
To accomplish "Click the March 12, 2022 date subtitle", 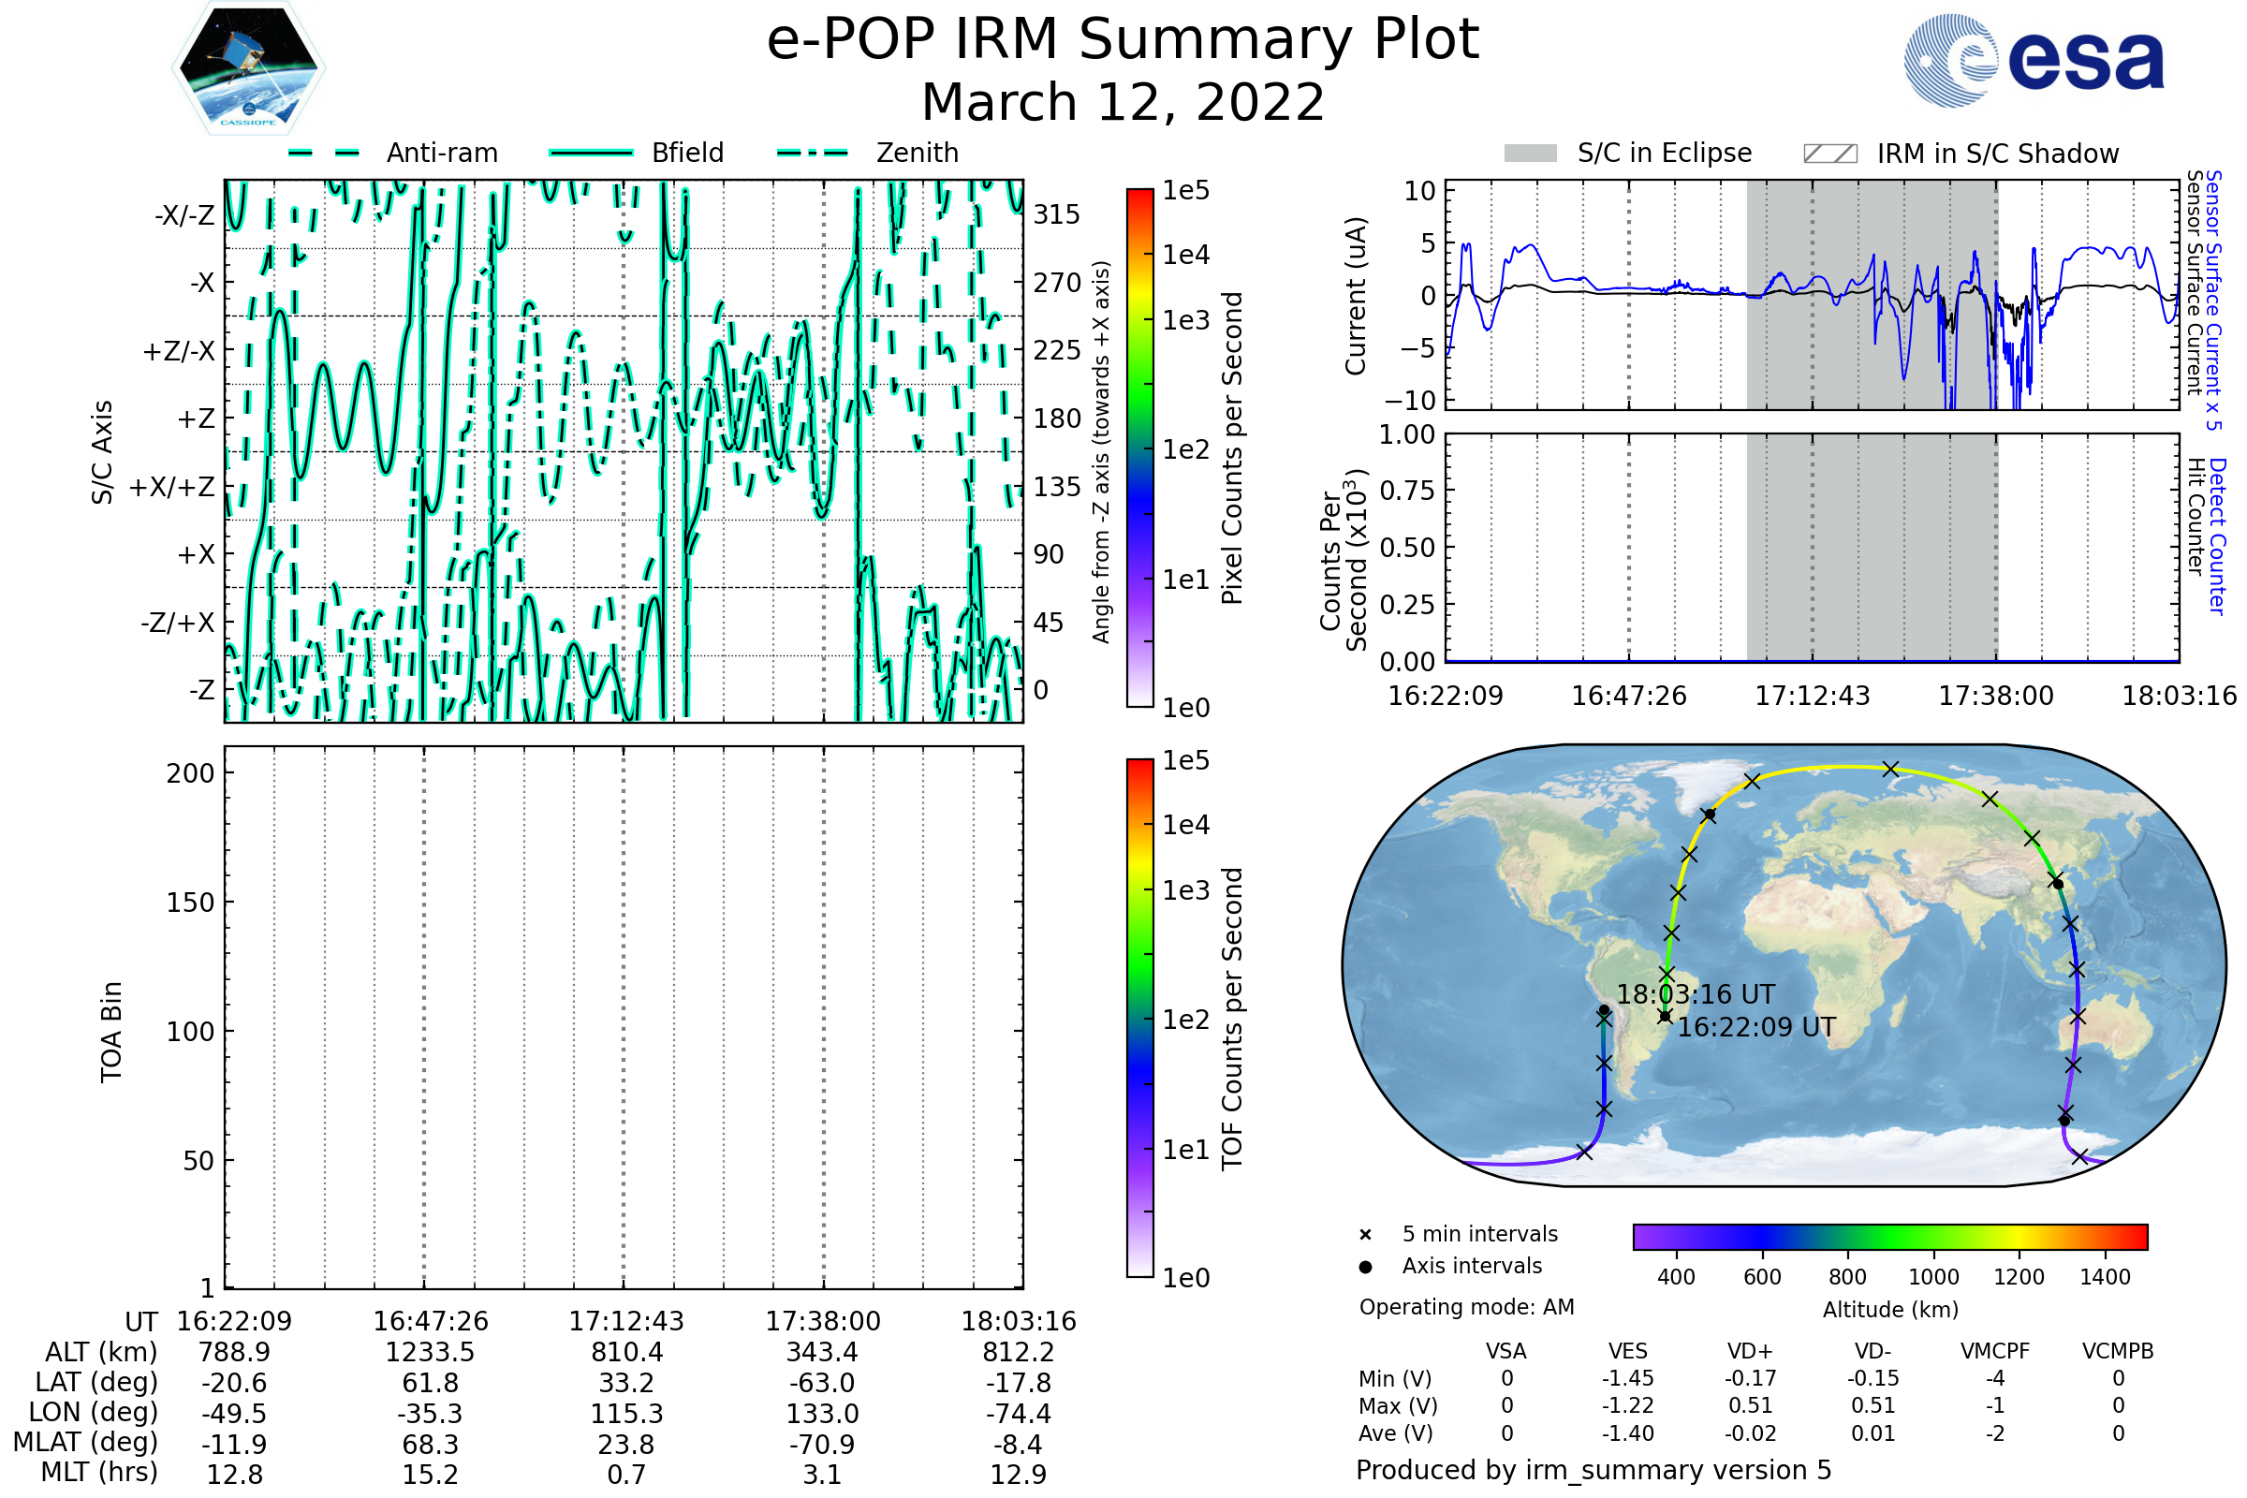I will 1123,102.
